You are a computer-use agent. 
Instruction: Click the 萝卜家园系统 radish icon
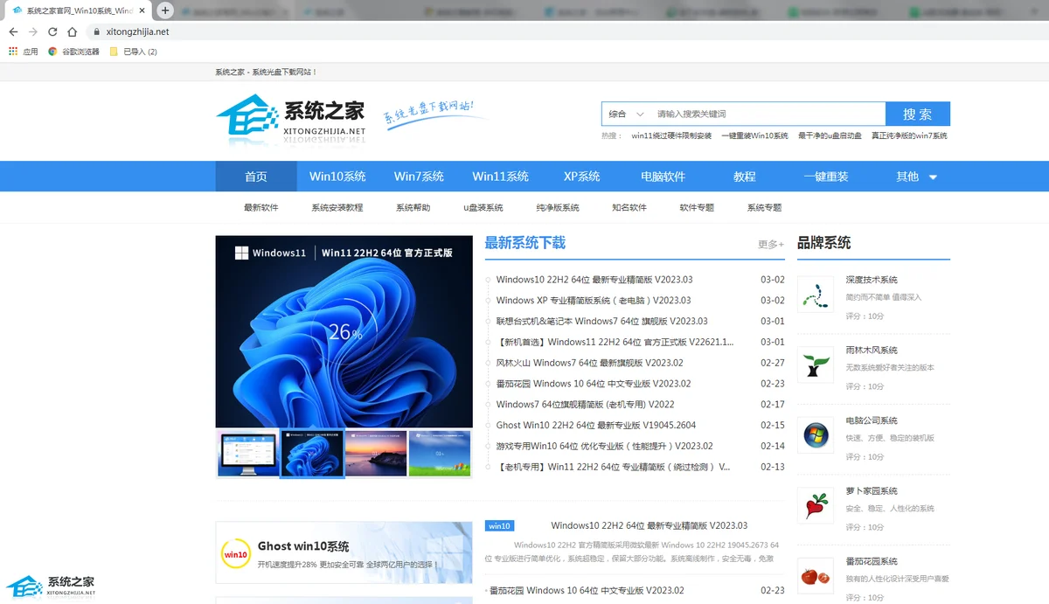pos(816,506)
